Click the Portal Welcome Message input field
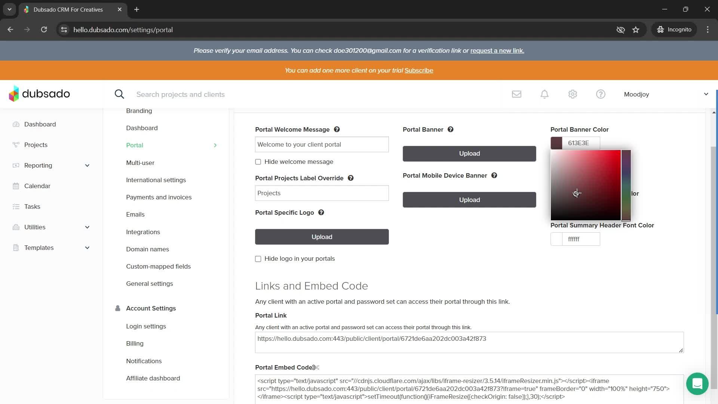The height and width of the screenshot is (404, 718). [322, 144]
